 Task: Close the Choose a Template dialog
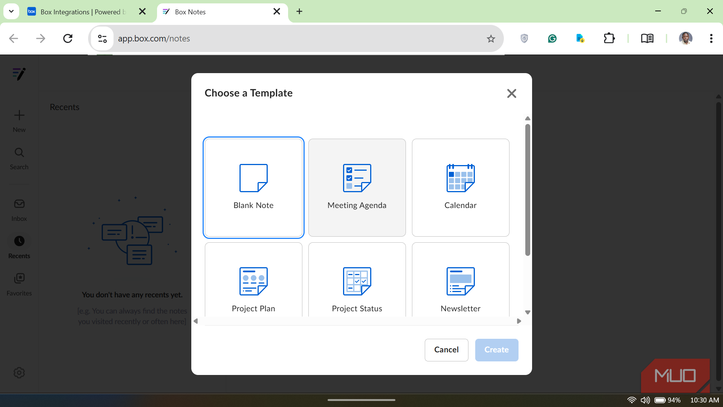(x=511, y=93)
